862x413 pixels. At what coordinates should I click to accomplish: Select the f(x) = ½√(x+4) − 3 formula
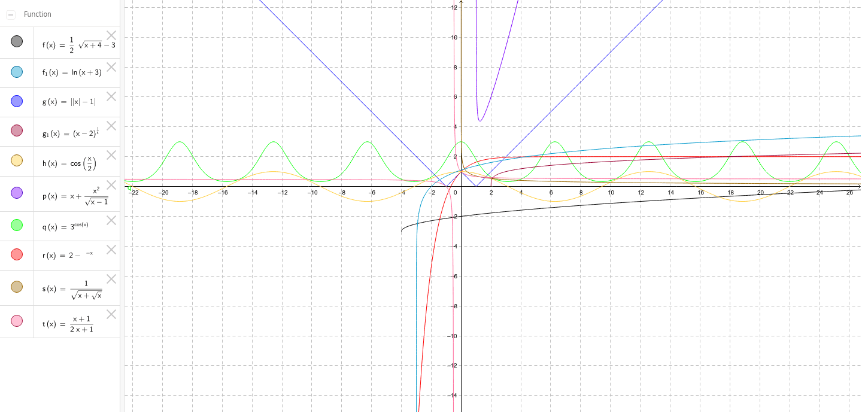click(79, 45)
